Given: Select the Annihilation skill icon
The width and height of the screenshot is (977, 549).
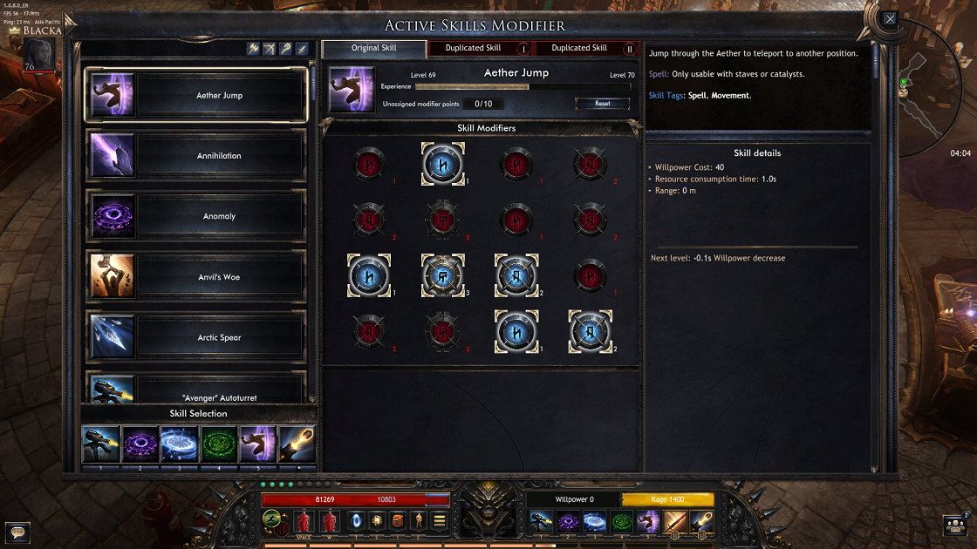Looking at the screenshot, I should click(x=113, y=156).
